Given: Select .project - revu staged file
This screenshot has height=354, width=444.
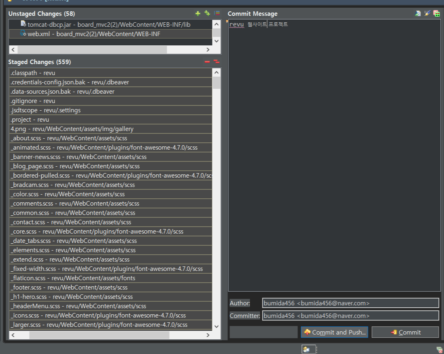Looking at the screenshot, I should click(x=111, y=120).
